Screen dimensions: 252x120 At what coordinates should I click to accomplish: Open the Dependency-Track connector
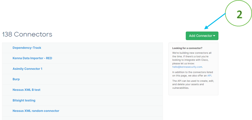(x=27, y=48)
